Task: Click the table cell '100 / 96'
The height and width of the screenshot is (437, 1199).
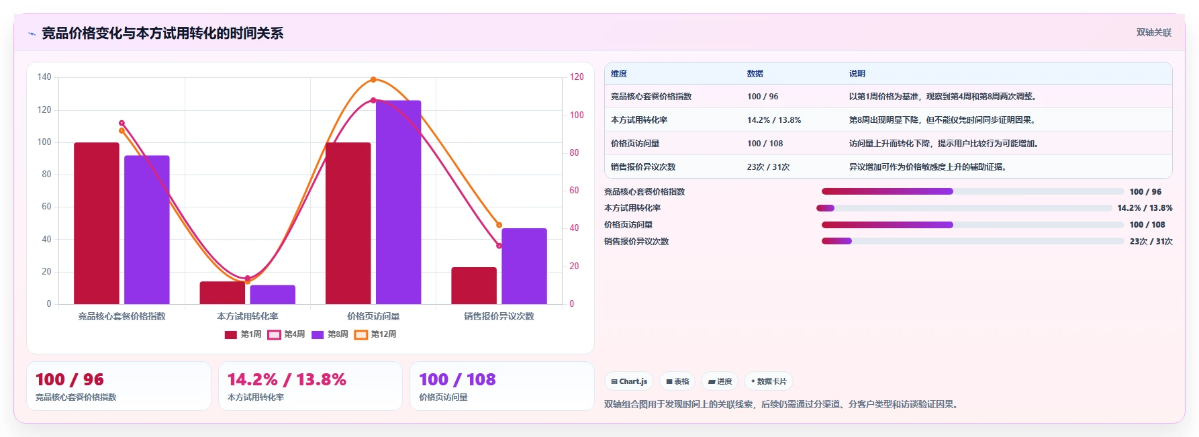Action: 763,97
